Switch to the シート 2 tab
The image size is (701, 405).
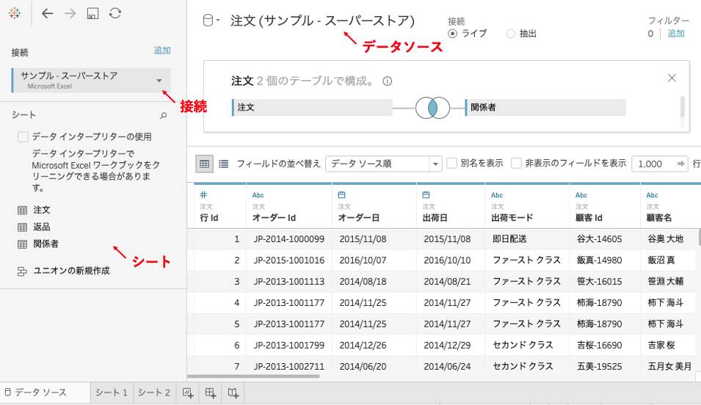click(x=154, y=393)
